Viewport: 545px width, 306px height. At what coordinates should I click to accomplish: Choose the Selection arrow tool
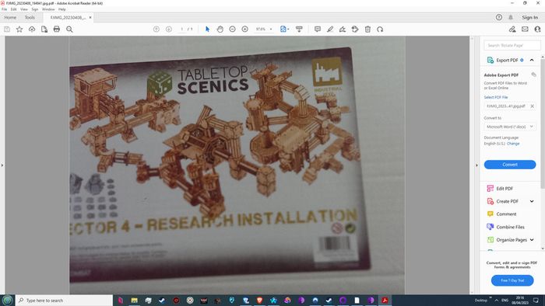[208, 30]
